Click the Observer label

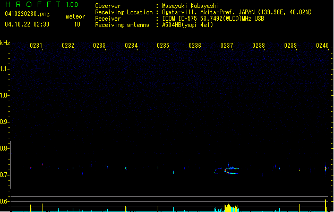(108, 6)
